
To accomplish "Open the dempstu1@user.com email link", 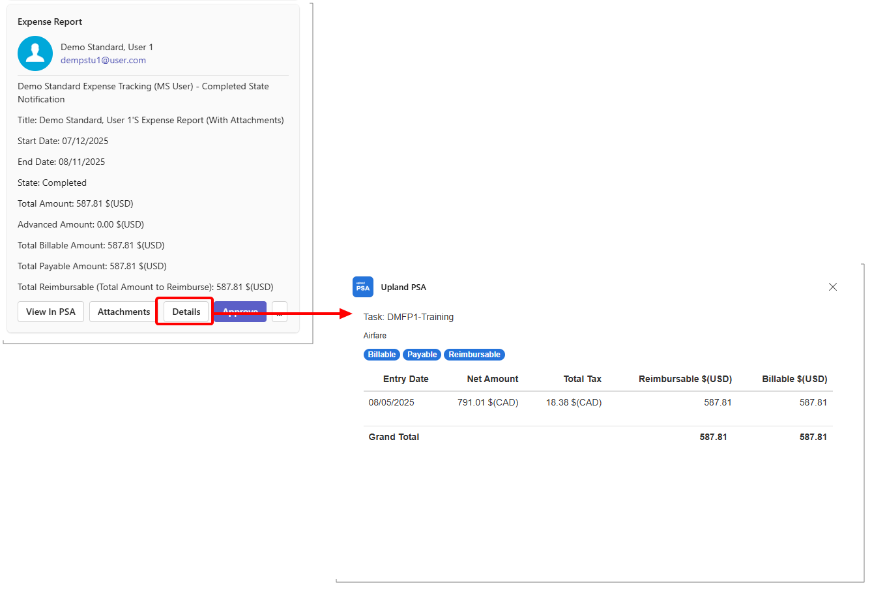I will [102, 60].
